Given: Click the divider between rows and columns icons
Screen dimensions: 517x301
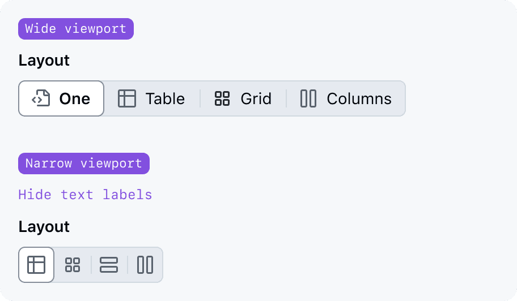Looking at the screenshot, I should pyautogui.click(x=128, y=265).
